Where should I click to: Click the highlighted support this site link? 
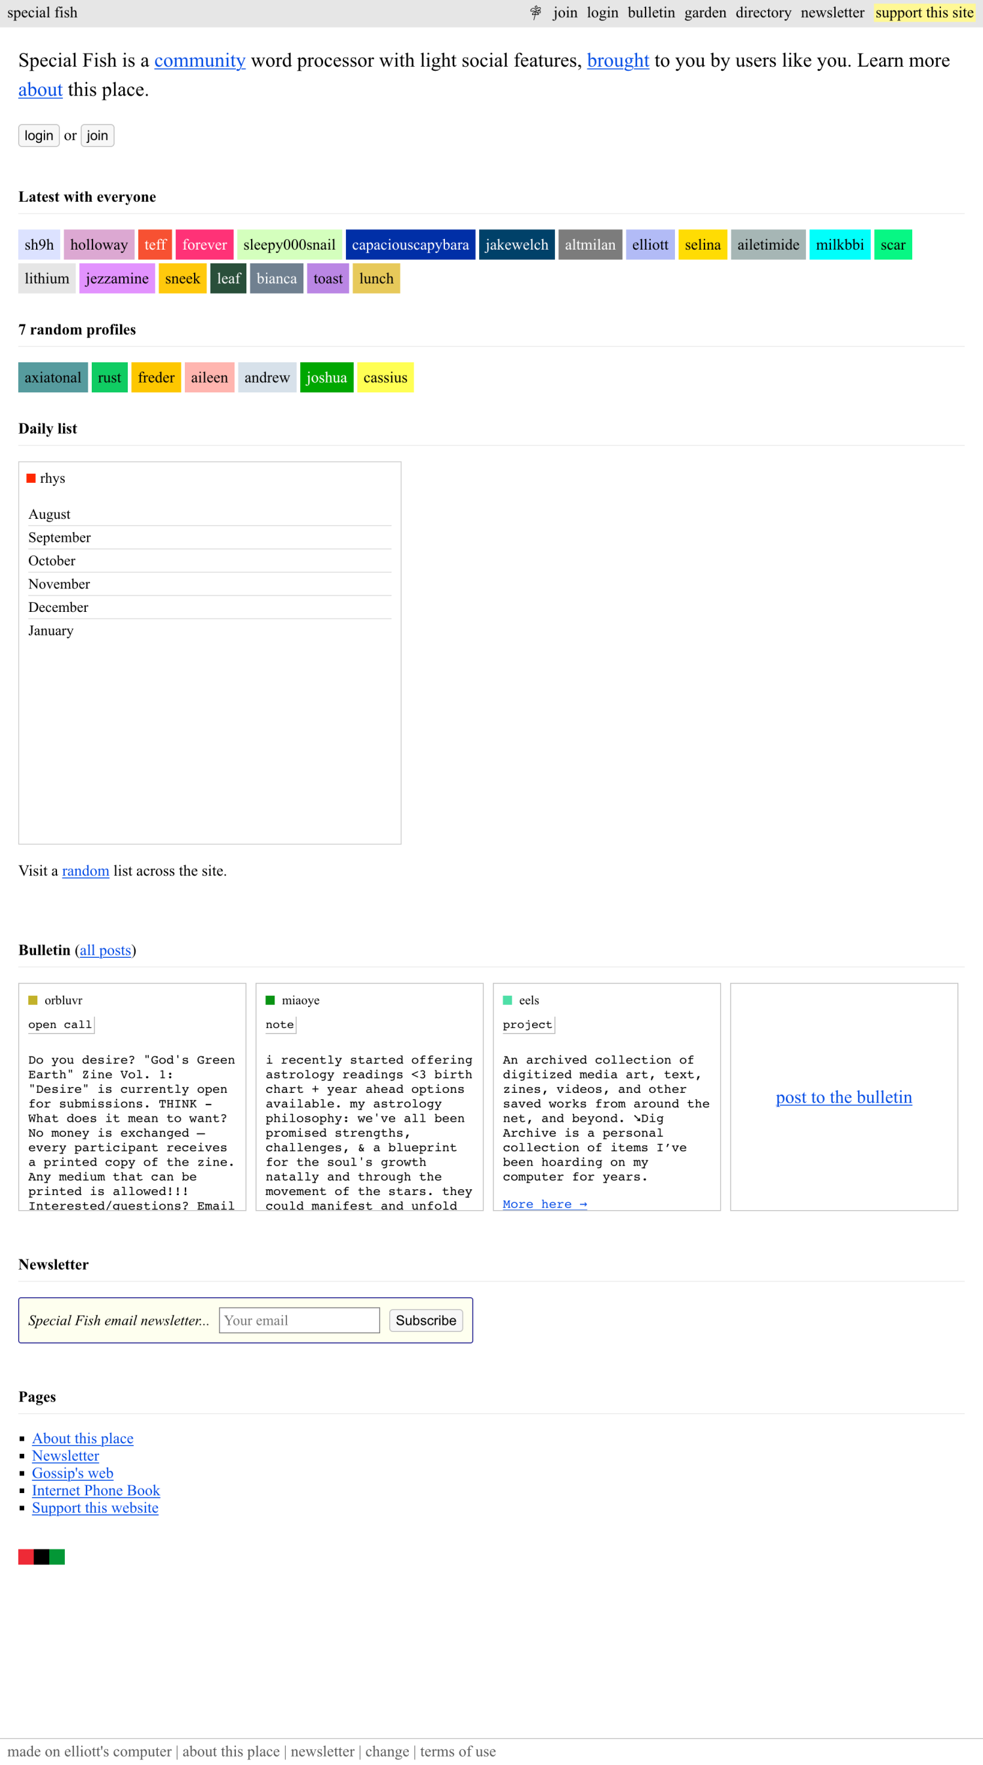[923, 12]
